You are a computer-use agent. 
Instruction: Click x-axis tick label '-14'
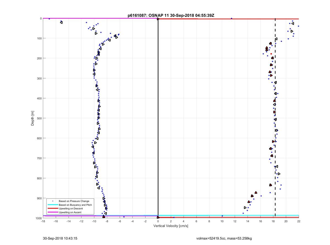coord(68,221)
